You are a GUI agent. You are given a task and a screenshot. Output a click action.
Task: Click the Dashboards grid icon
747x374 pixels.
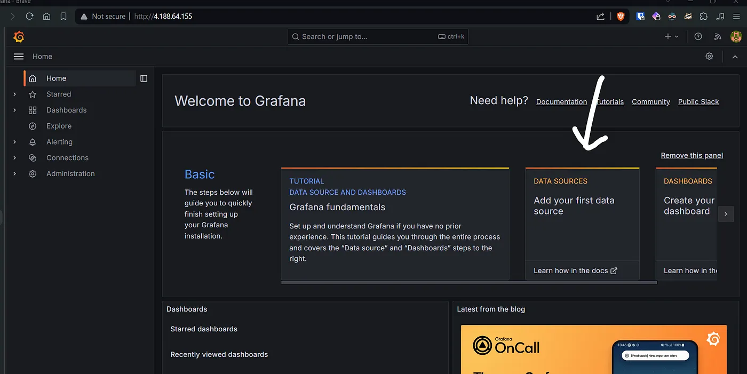pos(33,110)
